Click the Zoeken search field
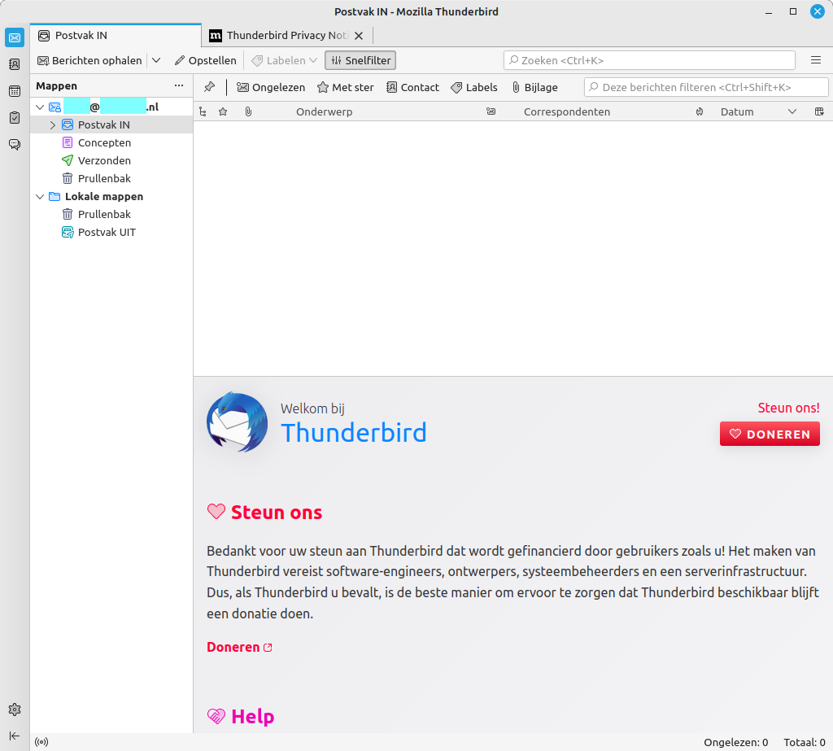This screenshot has width=833, height=751. (649, 60)
